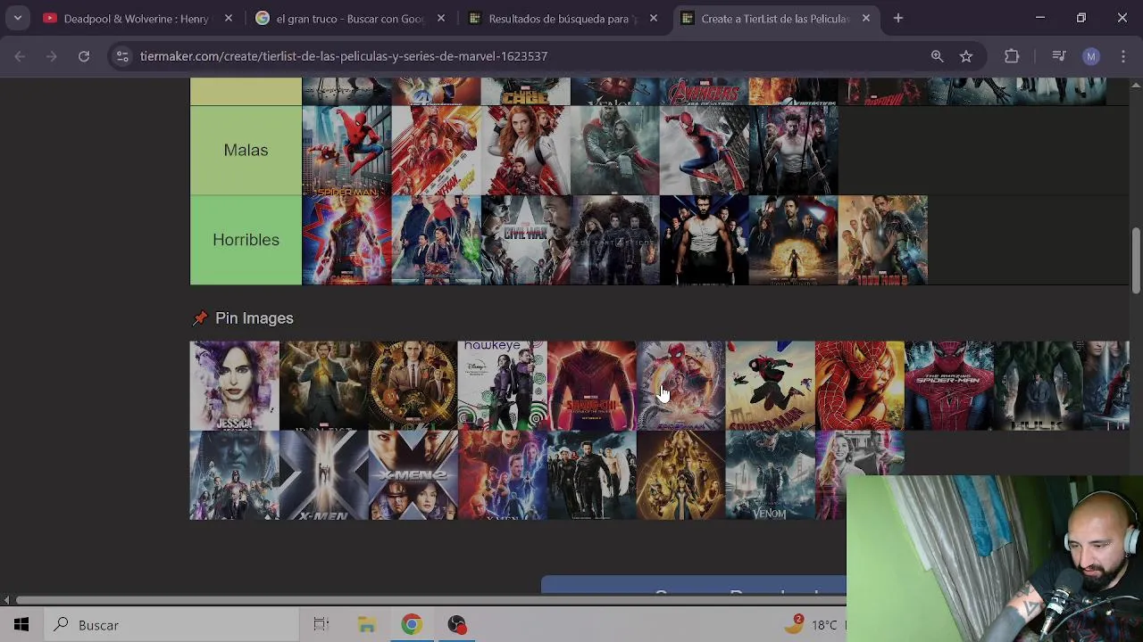Screen dimensions: 1143x642
Task: Close the Create a TierList tab
Action: point(865,18)
